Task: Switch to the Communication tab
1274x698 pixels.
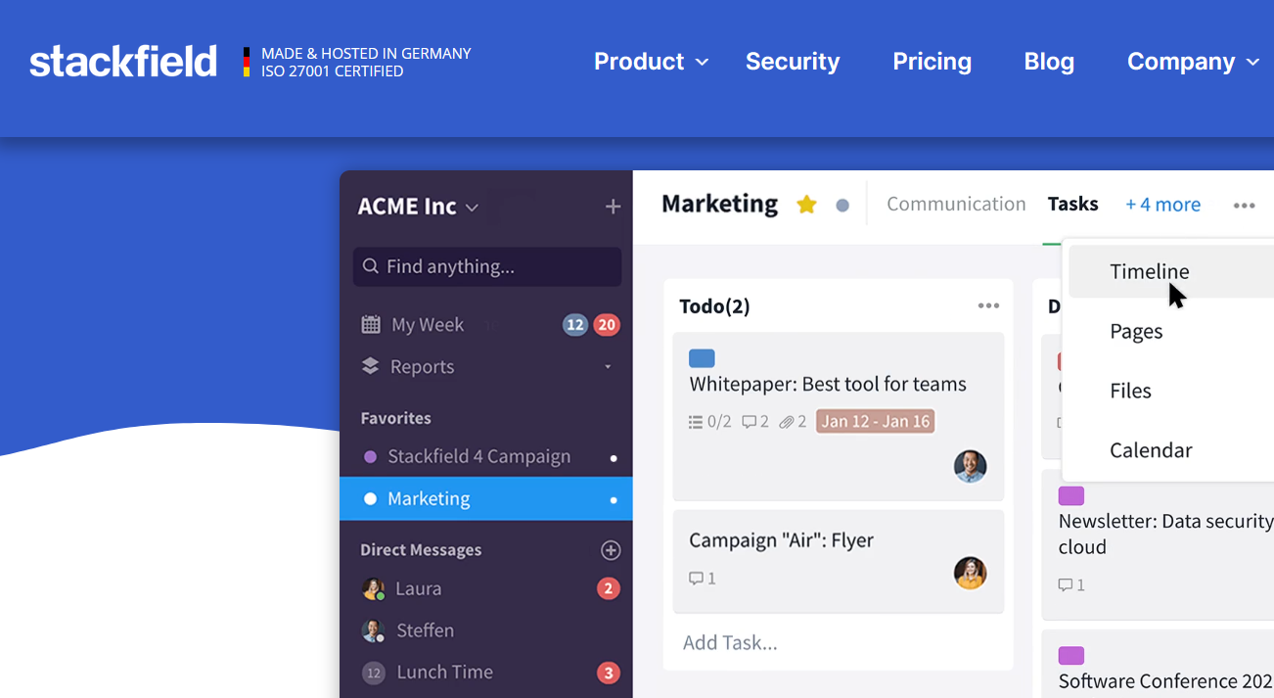Action: (956, 204)
